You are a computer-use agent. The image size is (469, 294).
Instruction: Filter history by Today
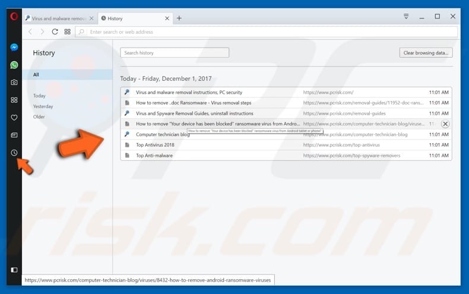click(39, 96)
